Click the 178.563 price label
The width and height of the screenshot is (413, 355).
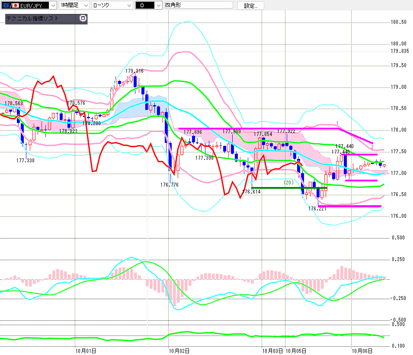[x=14, y=103]
